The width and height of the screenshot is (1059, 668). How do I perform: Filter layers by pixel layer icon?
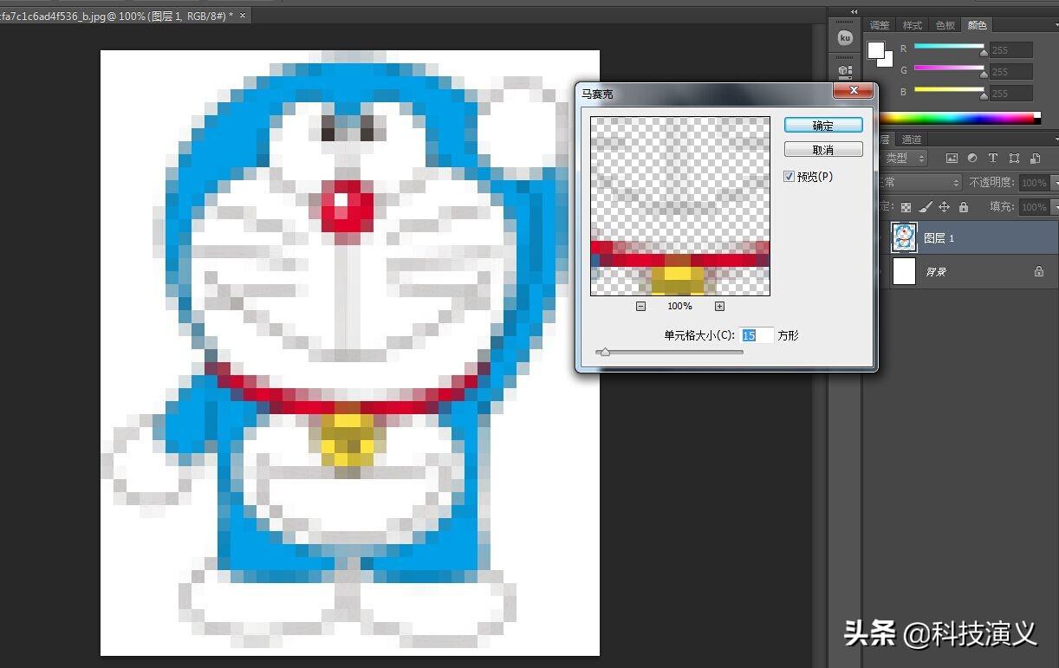[x=952, y=159]
